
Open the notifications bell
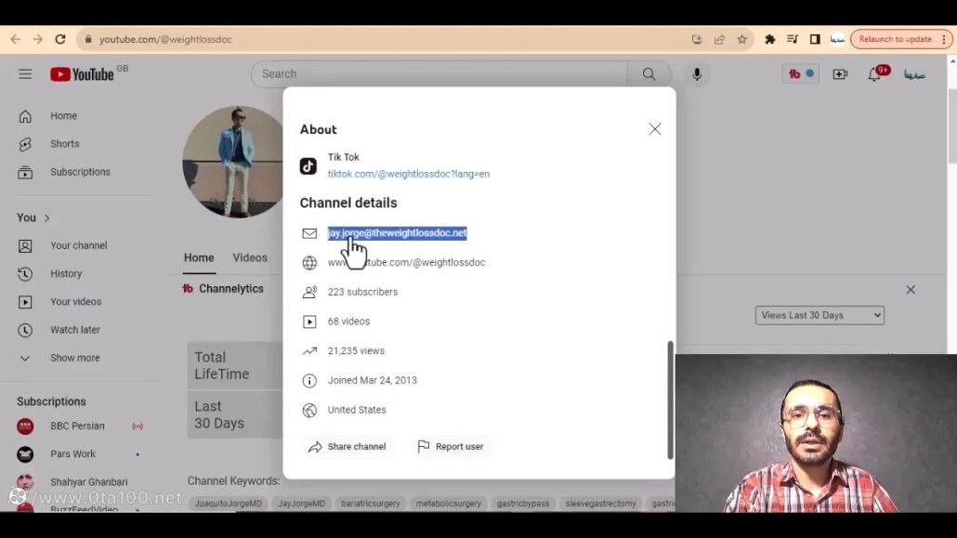tap(874, 74)
